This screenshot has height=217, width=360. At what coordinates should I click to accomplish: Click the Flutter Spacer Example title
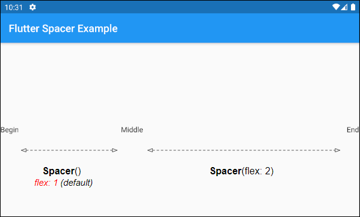coord(63,29)
